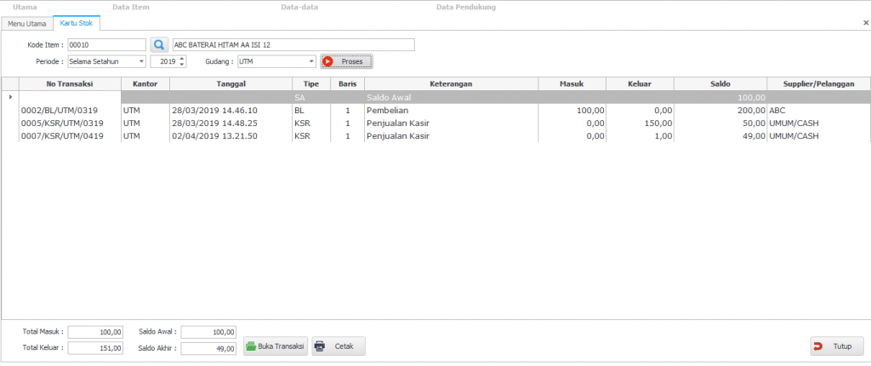Screen dimensions: 871x366
Task: Sort by the Tanggal column header
Action: (231, 83)
